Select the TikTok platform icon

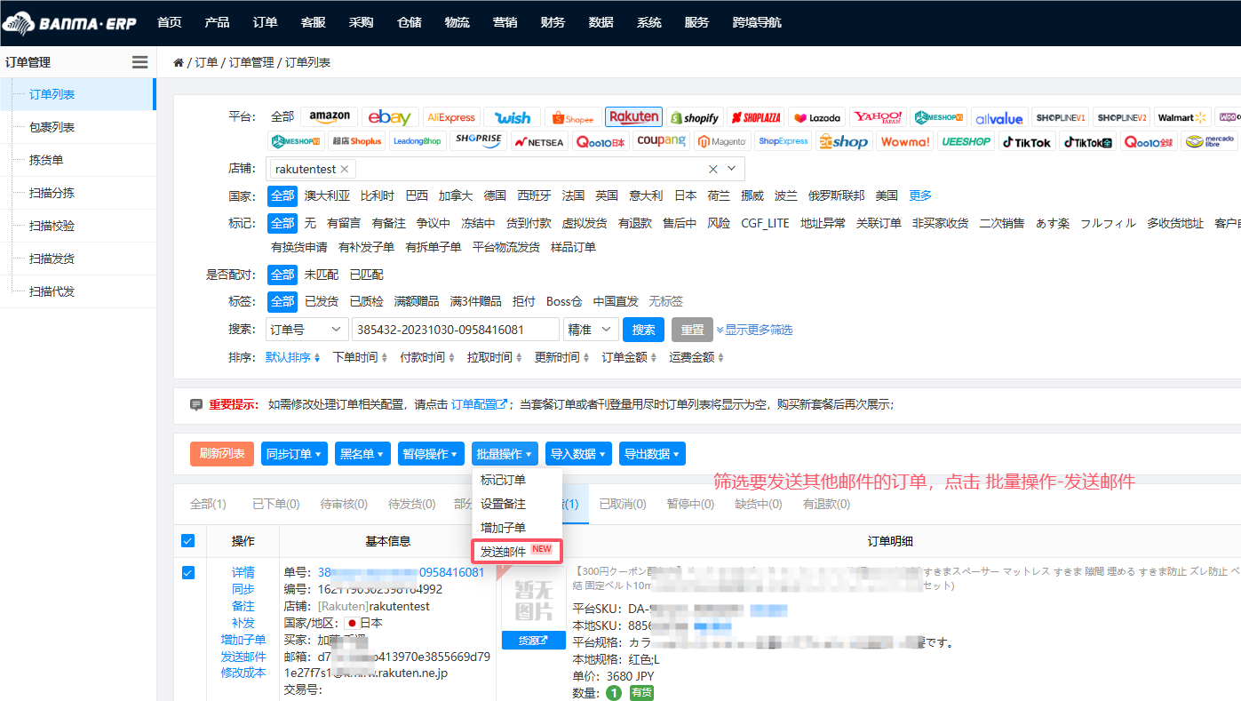tap(1027, 141)
